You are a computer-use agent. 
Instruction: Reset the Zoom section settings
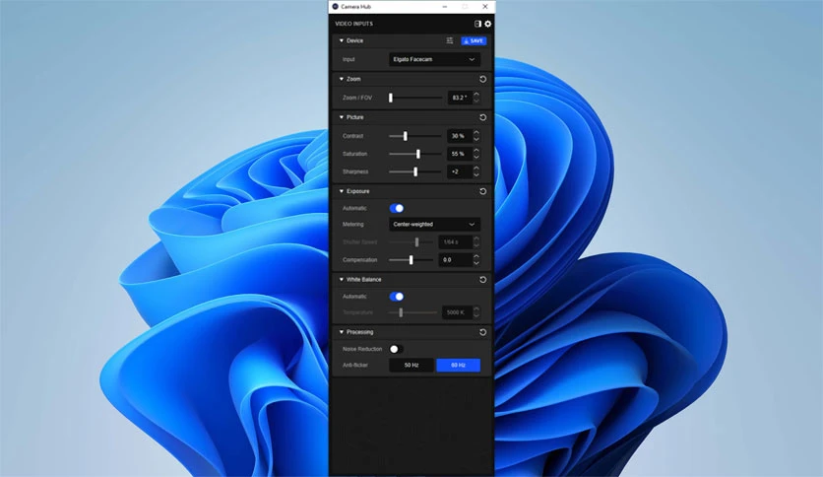(483, 79)
